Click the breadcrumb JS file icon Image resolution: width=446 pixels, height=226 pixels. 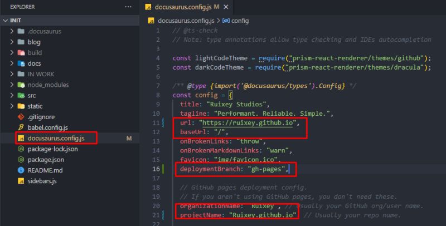(151, 21)
